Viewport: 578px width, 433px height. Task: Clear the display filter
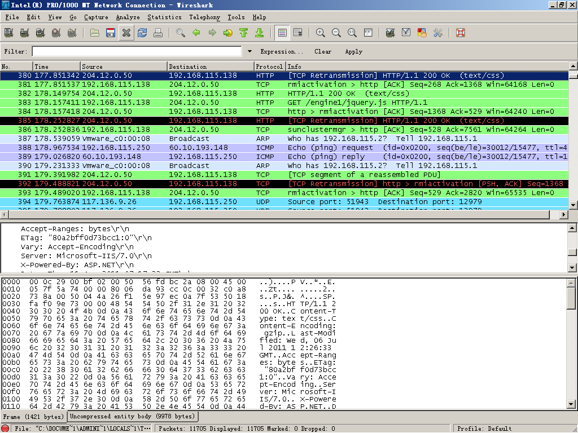point(323,51)
